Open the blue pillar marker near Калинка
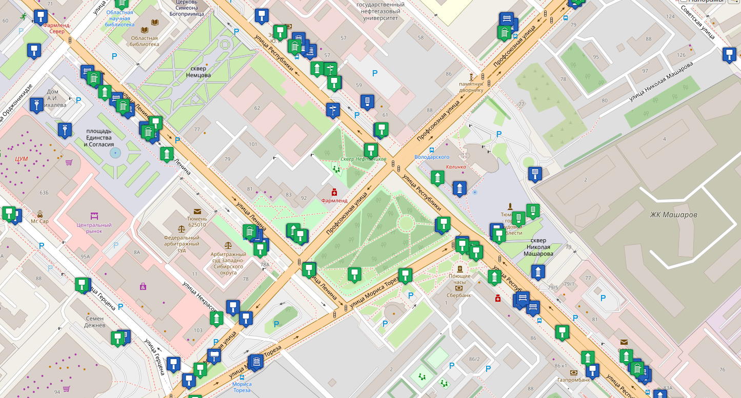 tap(459, 188)
